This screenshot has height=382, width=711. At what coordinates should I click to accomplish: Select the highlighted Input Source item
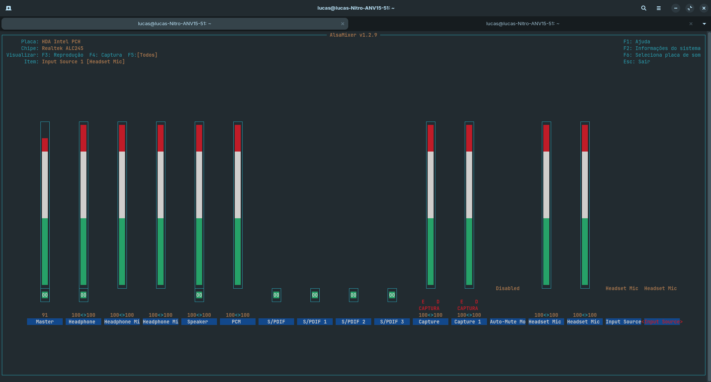(x=662, y=322)
